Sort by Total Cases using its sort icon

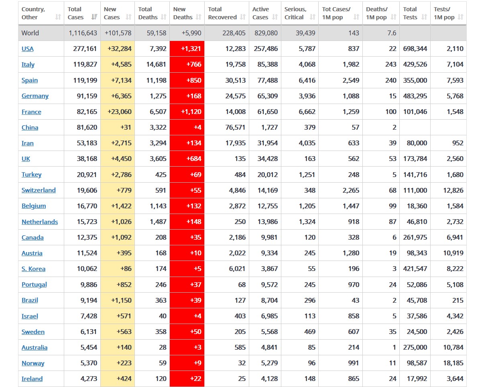94,17
